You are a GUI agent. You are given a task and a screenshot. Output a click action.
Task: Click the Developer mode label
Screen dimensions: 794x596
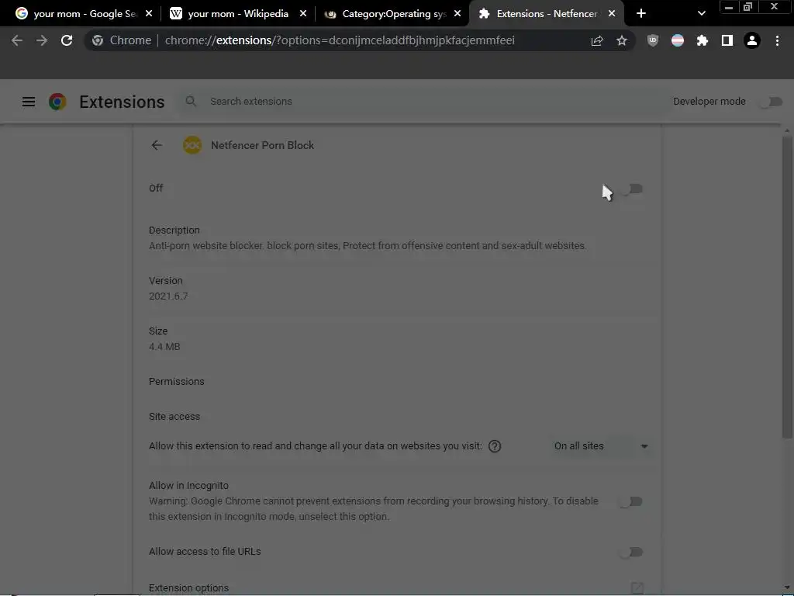[709, 102]
